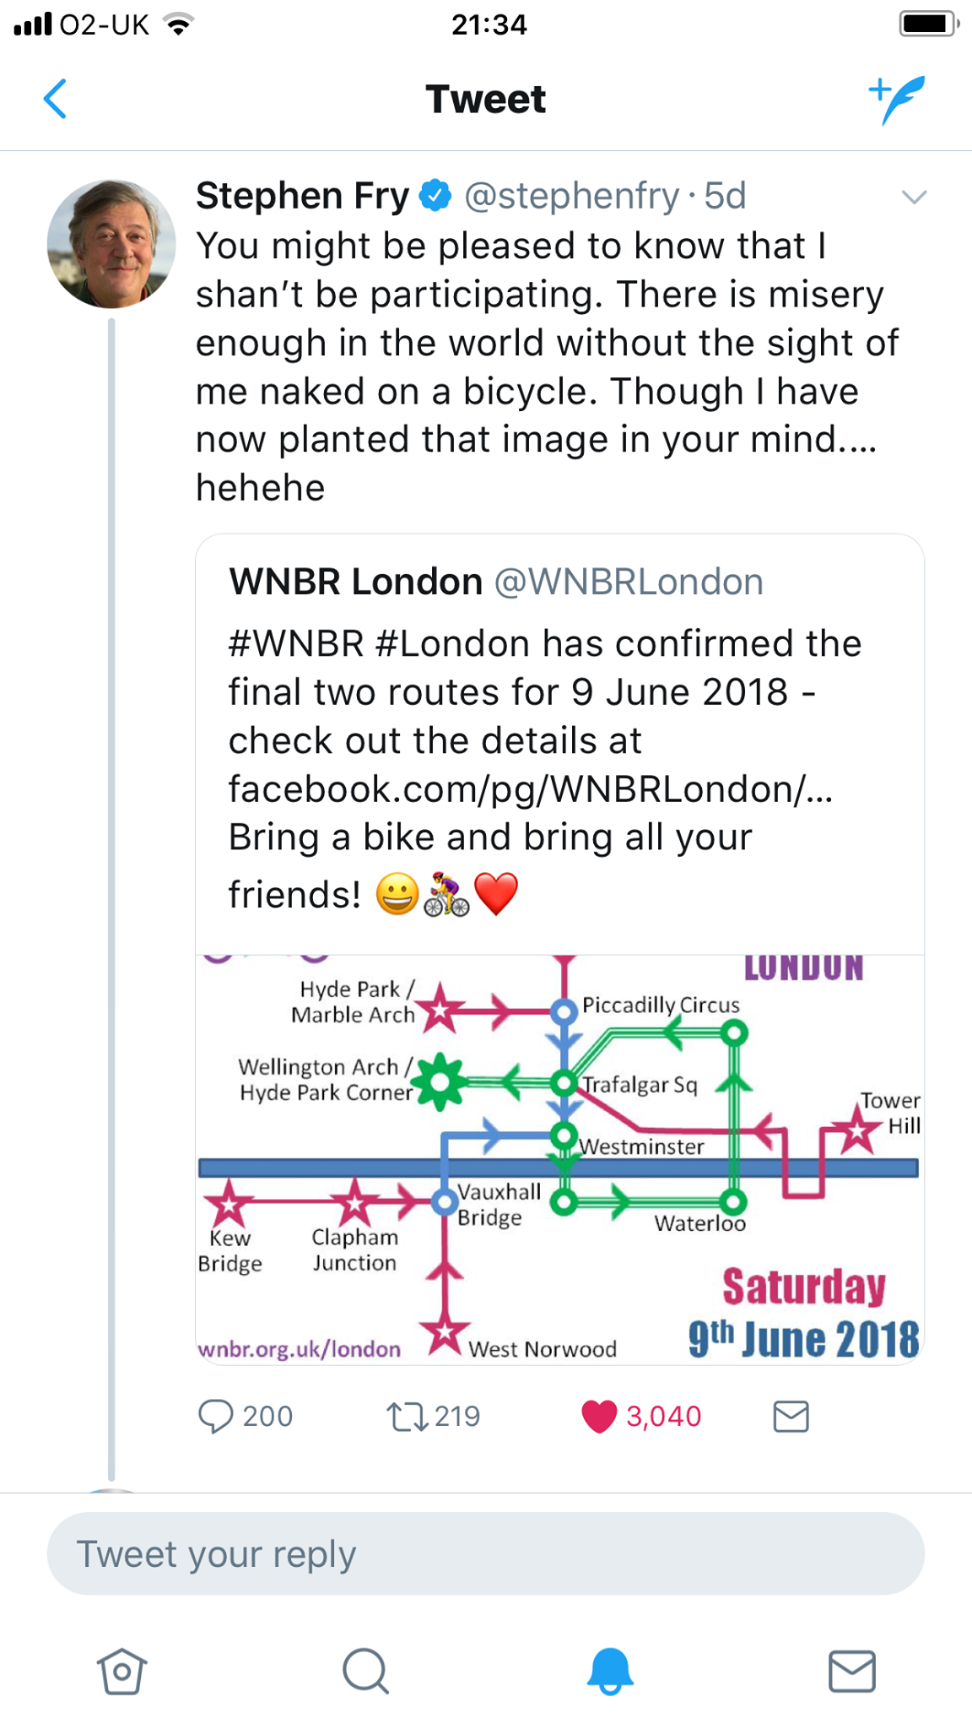Unlike the tweet with the red heart
The width and height of the screenshot is (972, 1729).
point(599,1416)
